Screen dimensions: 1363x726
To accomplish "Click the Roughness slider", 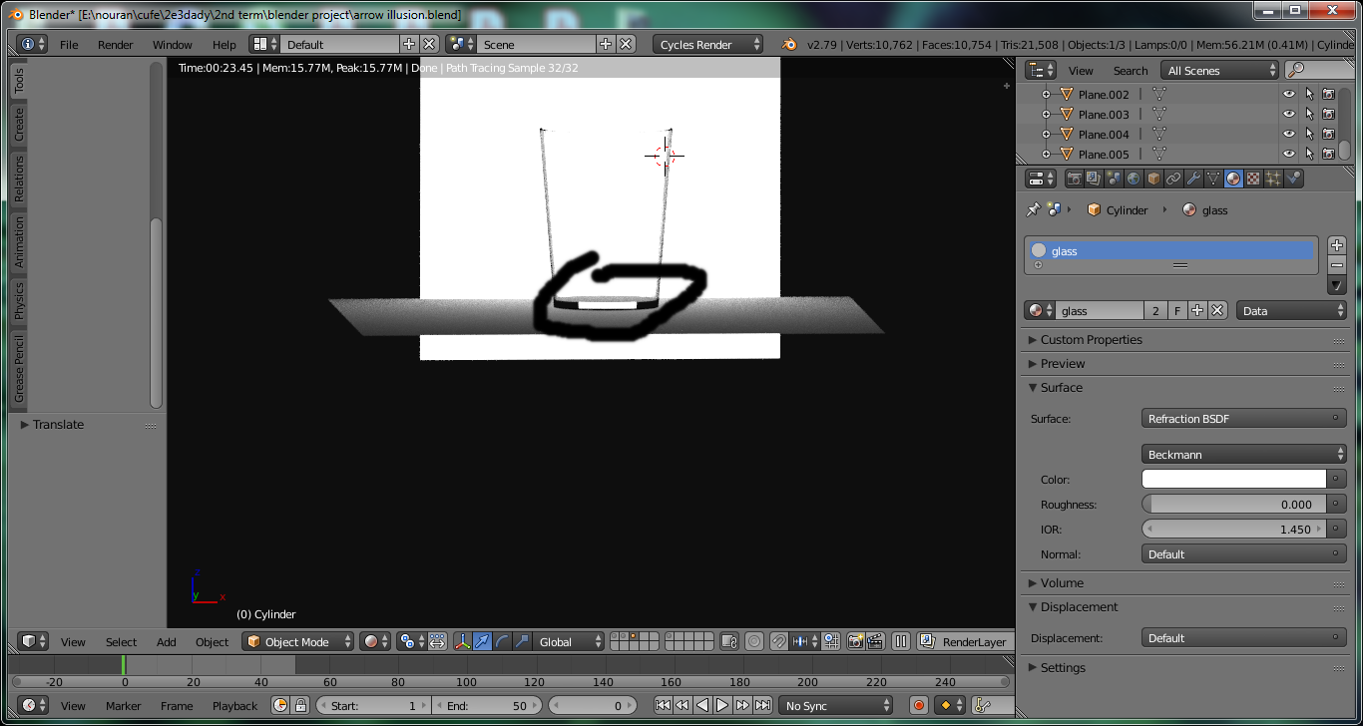I will coord(1233,505).
